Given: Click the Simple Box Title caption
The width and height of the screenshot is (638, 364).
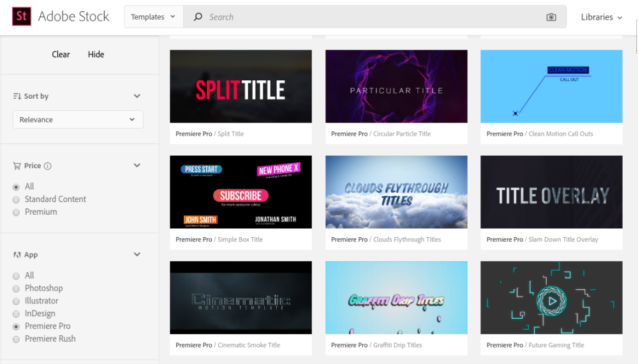Looking at the screenshot, I should click(240, 240).
